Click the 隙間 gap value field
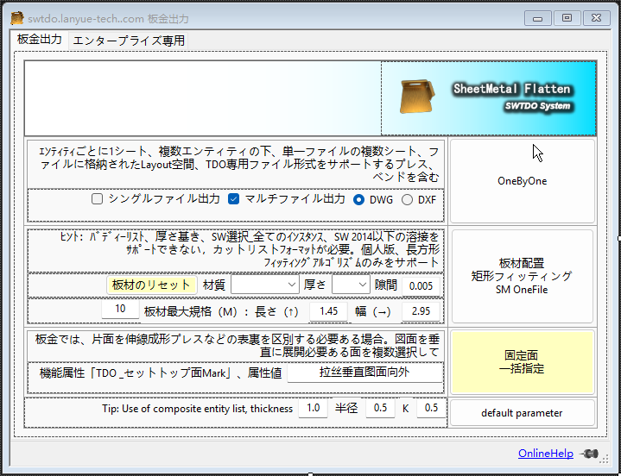The image size is (621, 476). click(x=421, y=285)
